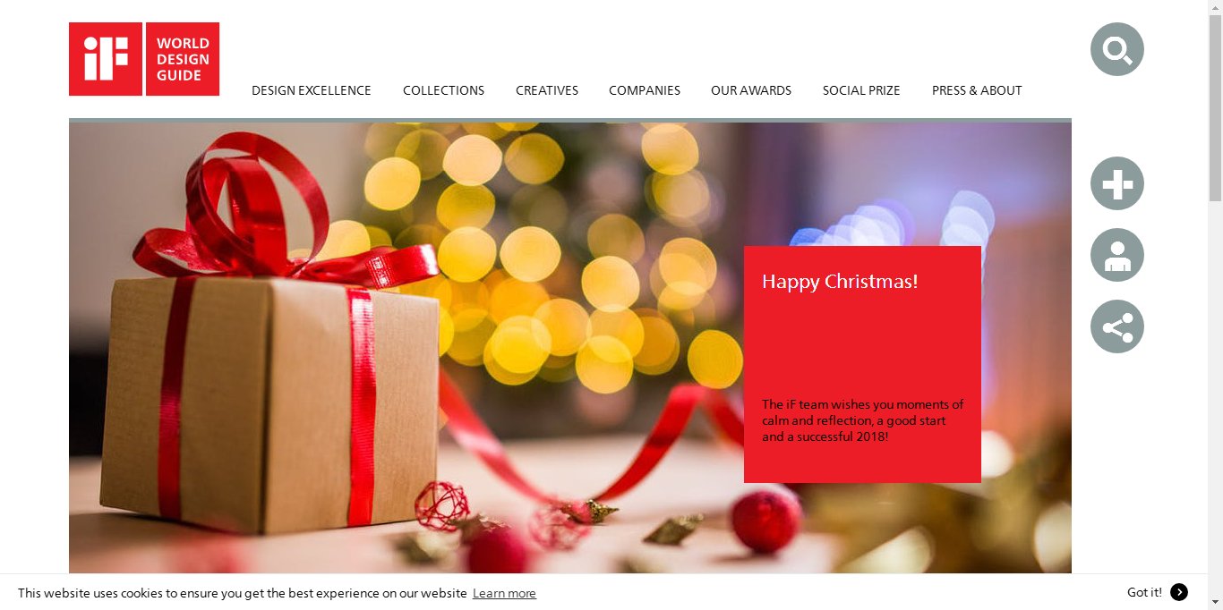Open the Collections menu item
Image resolution: width=1223 pixels, height=610 pixels.
click(443, 90)
